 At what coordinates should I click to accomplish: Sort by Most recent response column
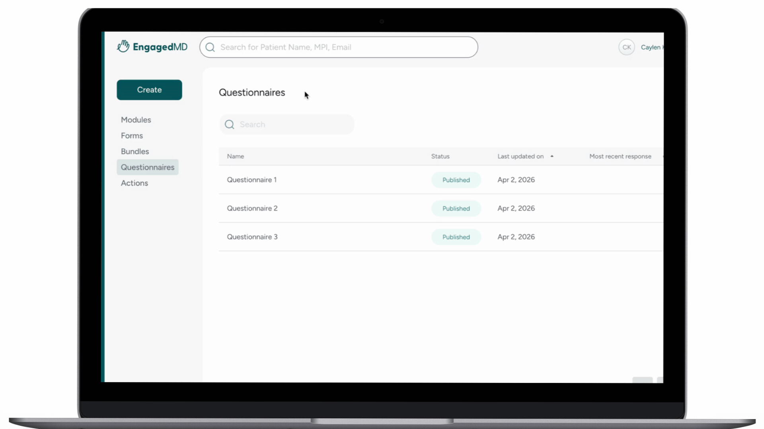tap(620, 157)
